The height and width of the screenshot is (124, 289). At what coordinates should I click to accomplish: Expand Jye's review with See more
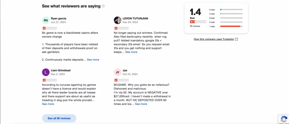point(141,104)
